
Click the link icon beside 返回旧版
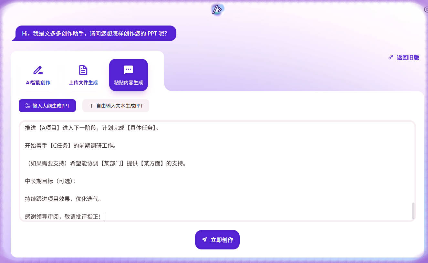tap(391, 57)
